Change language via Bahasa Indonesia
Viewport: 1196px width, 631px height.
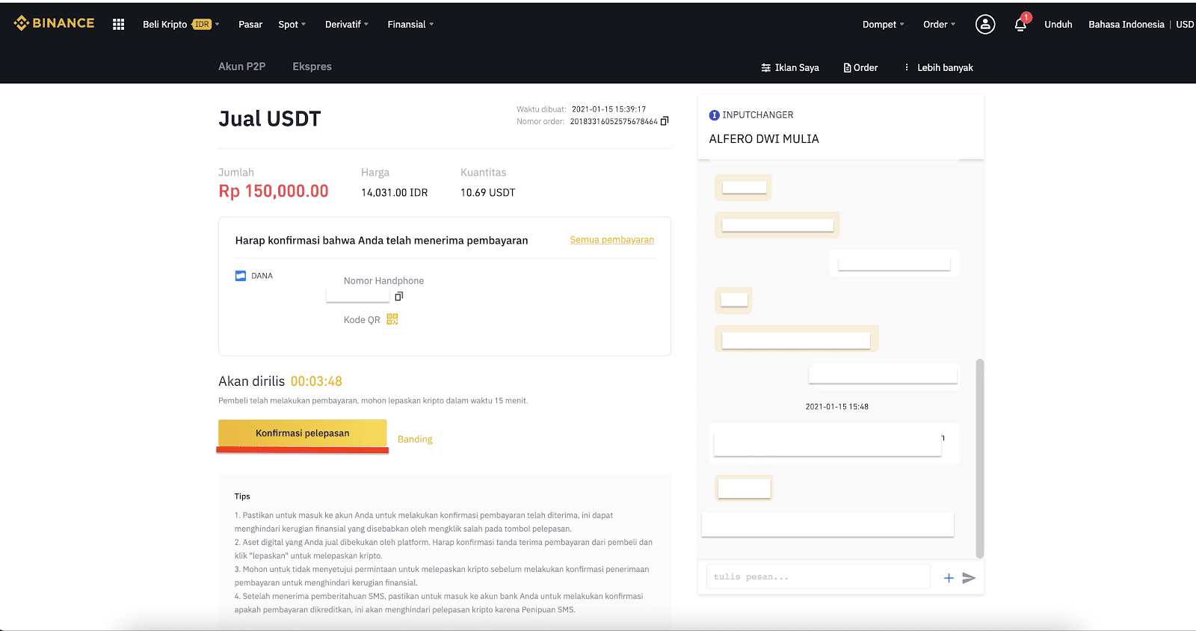tap(1126, 25)
